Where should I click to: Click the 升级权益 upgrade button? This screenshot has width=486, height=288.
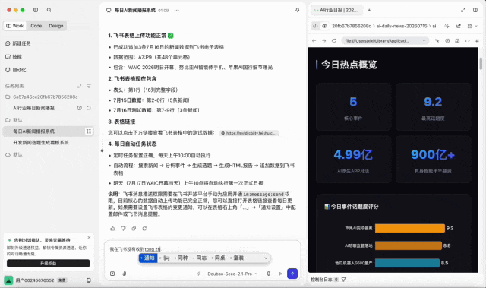coord(49,263)
